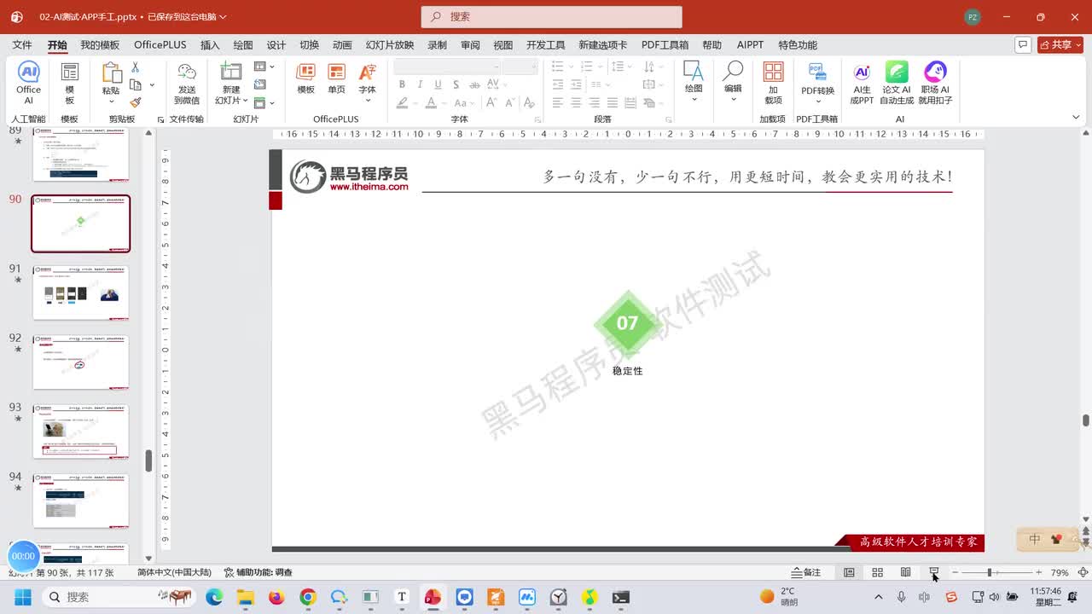
Task: Toggle bold formatting
Action: click(402, 84)
